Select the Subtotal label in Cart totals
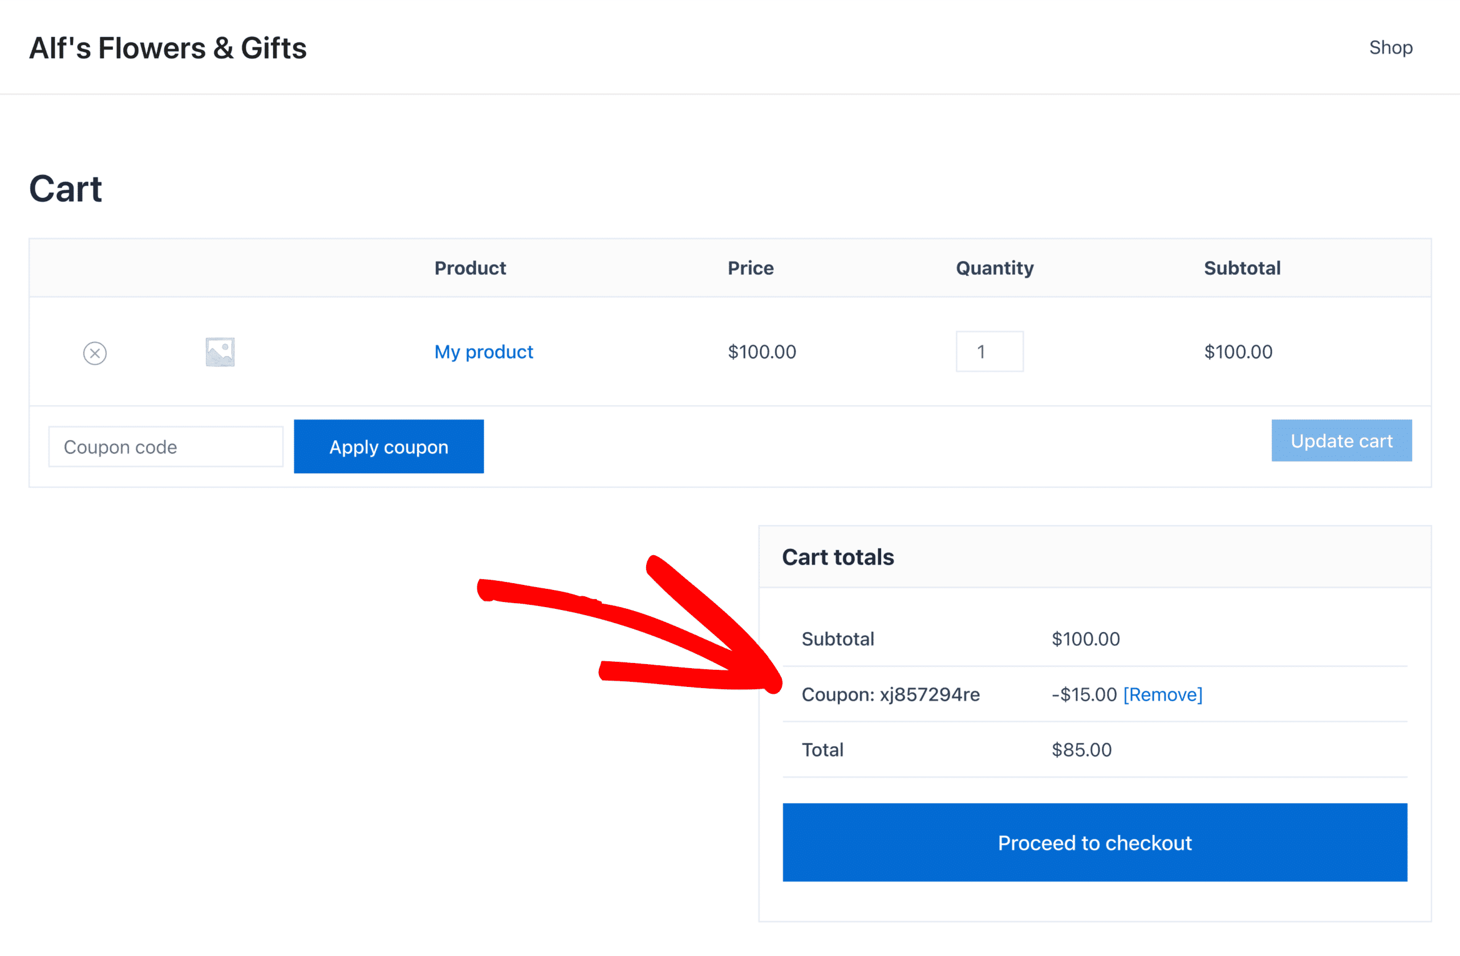 [838, 639]
